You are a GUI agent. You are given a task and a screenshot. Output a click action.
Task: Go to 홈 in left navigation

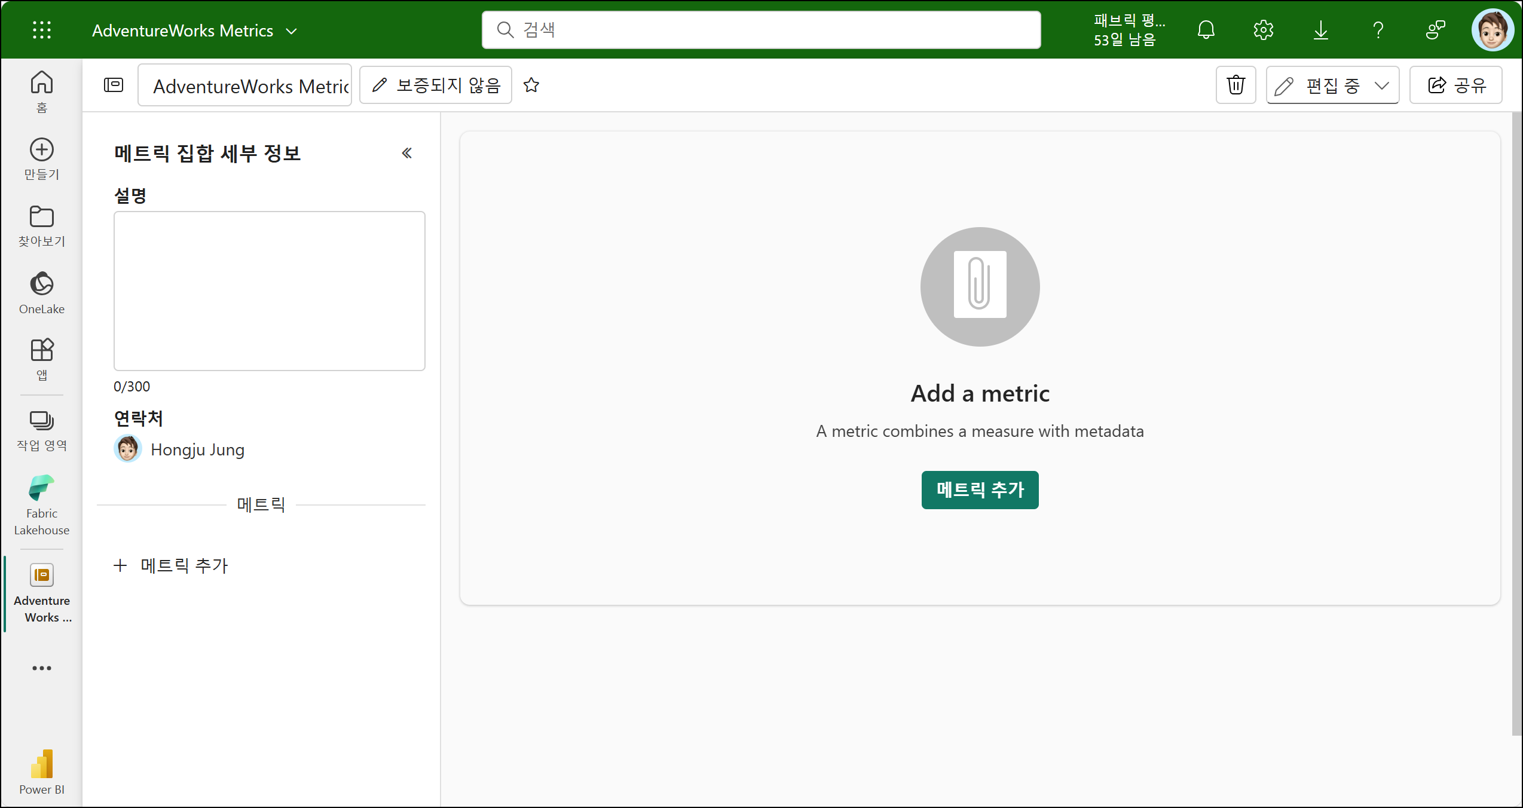pyautogui.click(x=41, y=91)
